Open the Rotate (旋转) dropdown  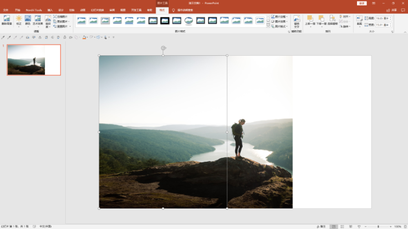345,26
